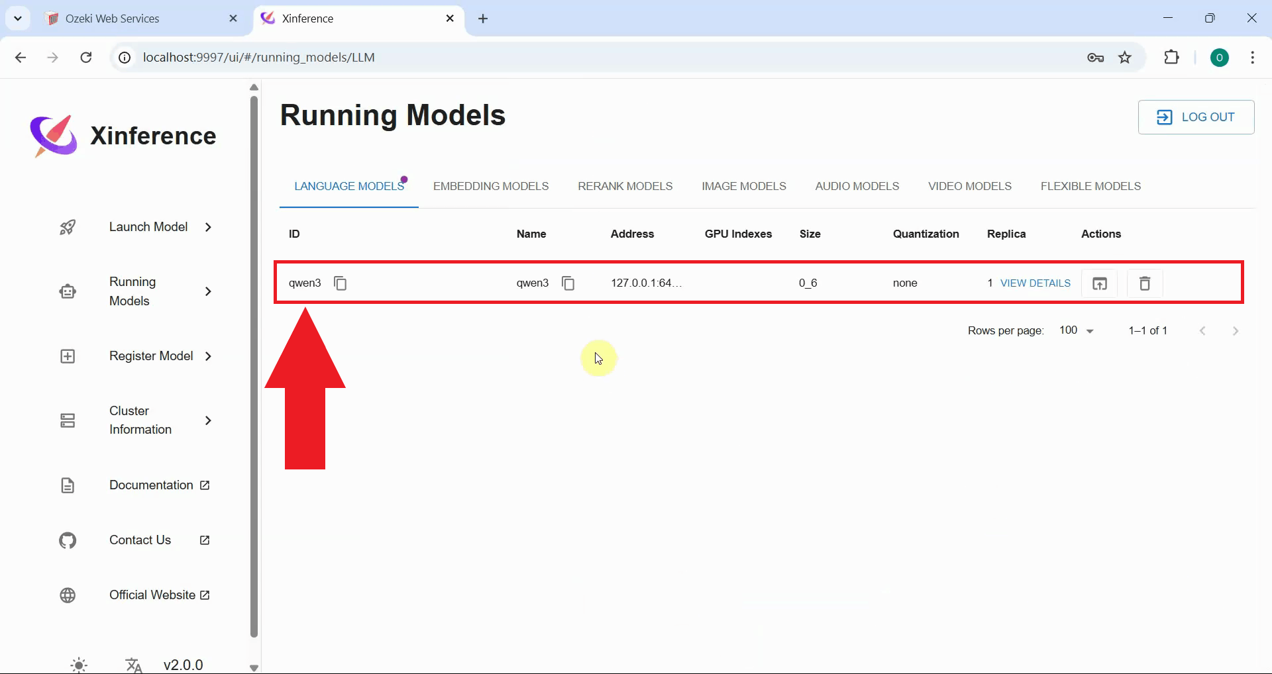Open the Documentation page icon

click(x=67, y=485)
